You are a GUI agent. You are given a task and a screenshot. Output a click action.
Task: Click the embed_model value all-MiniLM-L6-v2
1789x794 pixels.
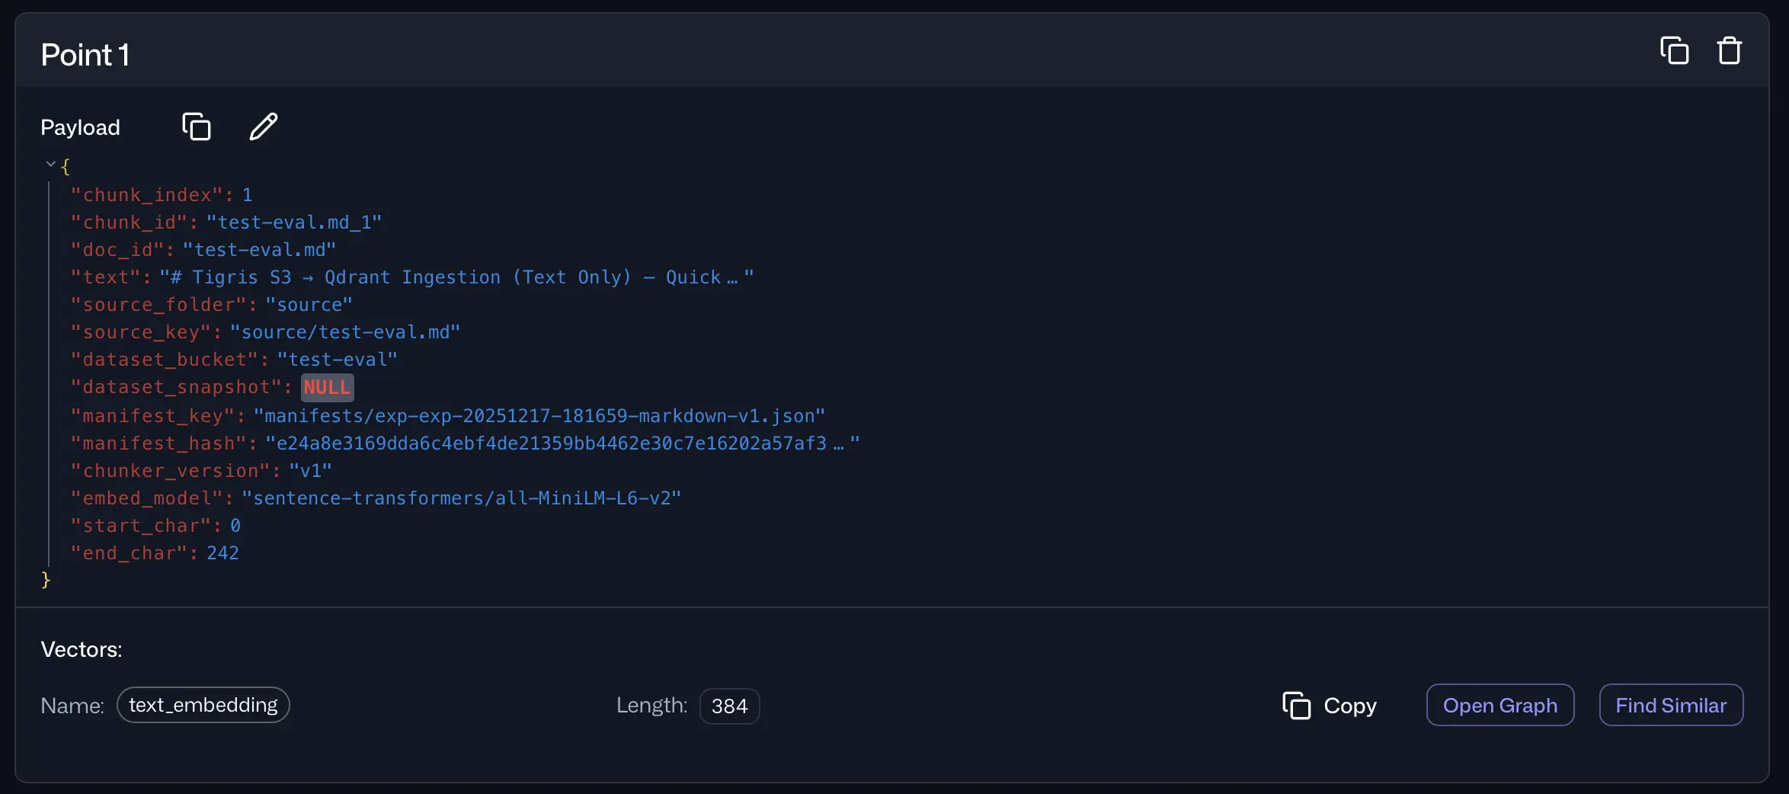[461, 498]
